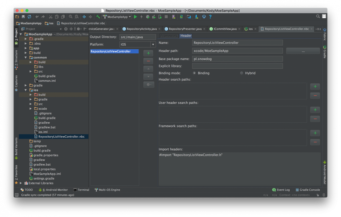Expand the .gradle folder
The image size is (341, 217).
click(x=26, y=39)
